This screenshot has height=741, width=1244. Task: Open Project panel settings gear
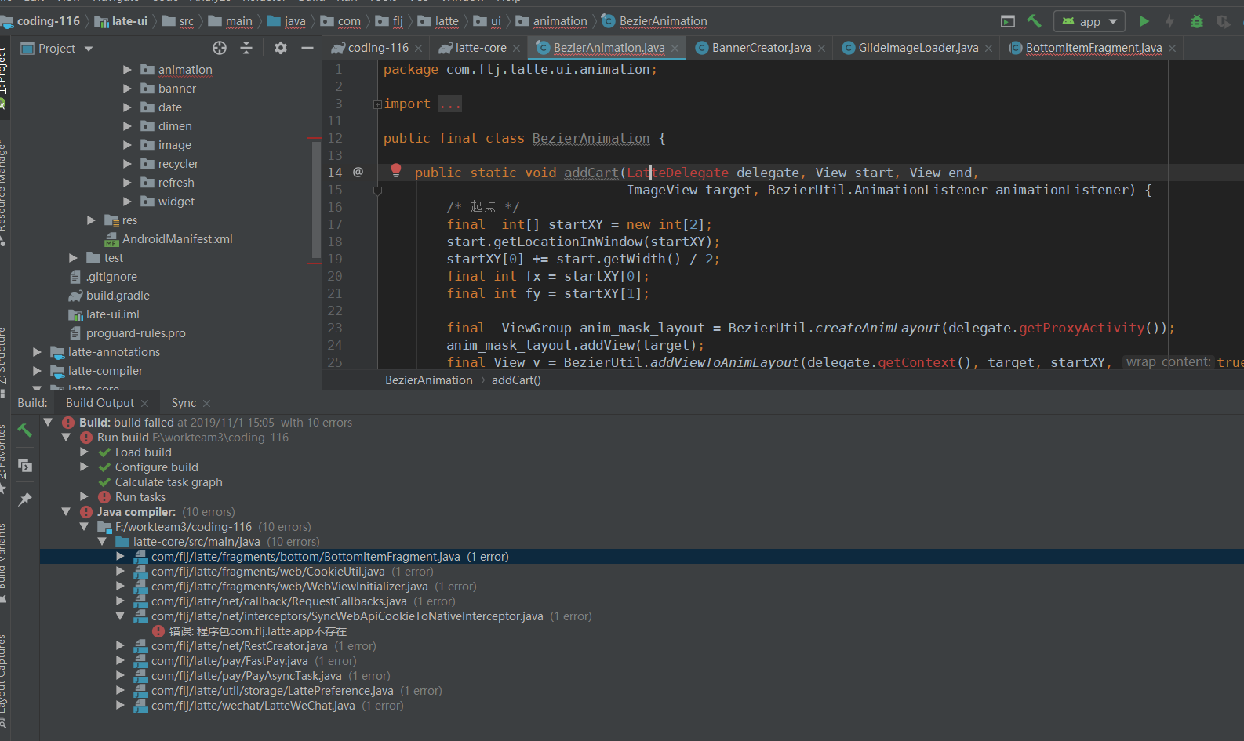click(281, 48)
